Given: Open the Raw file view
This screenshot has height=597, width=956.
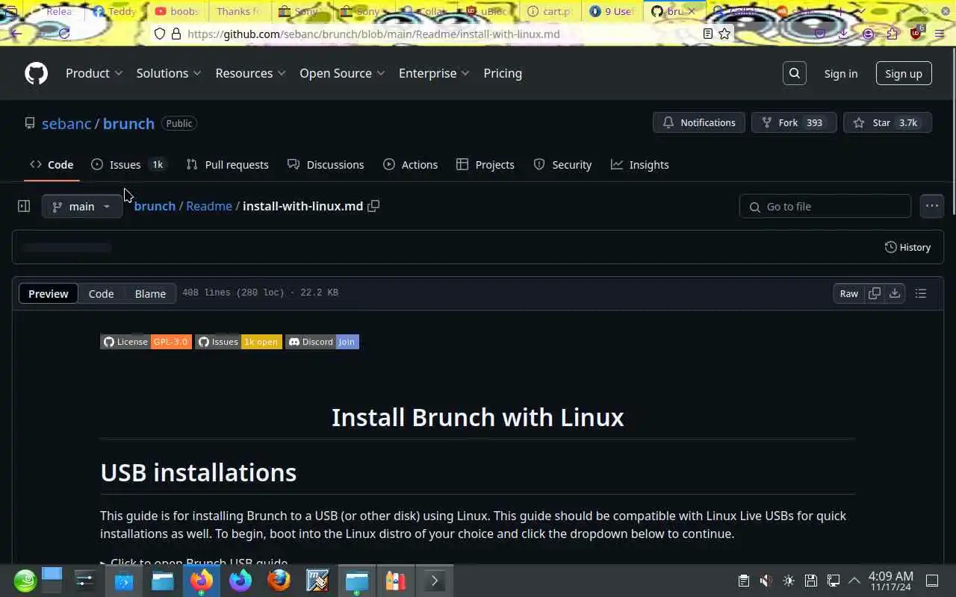Looking at the screenshot, I should tap(849, 293).
